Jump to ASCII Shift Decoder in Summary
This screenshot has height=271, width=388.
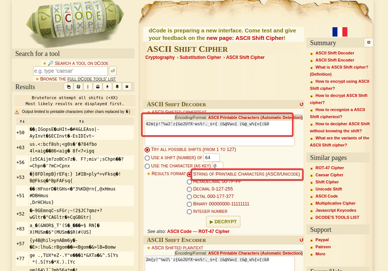coord(335,53)
